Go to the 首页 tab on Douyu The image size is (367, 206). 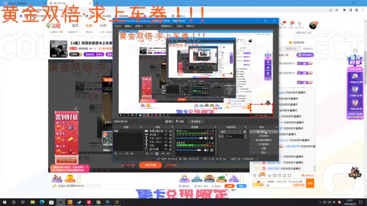[x=75, y=26]
